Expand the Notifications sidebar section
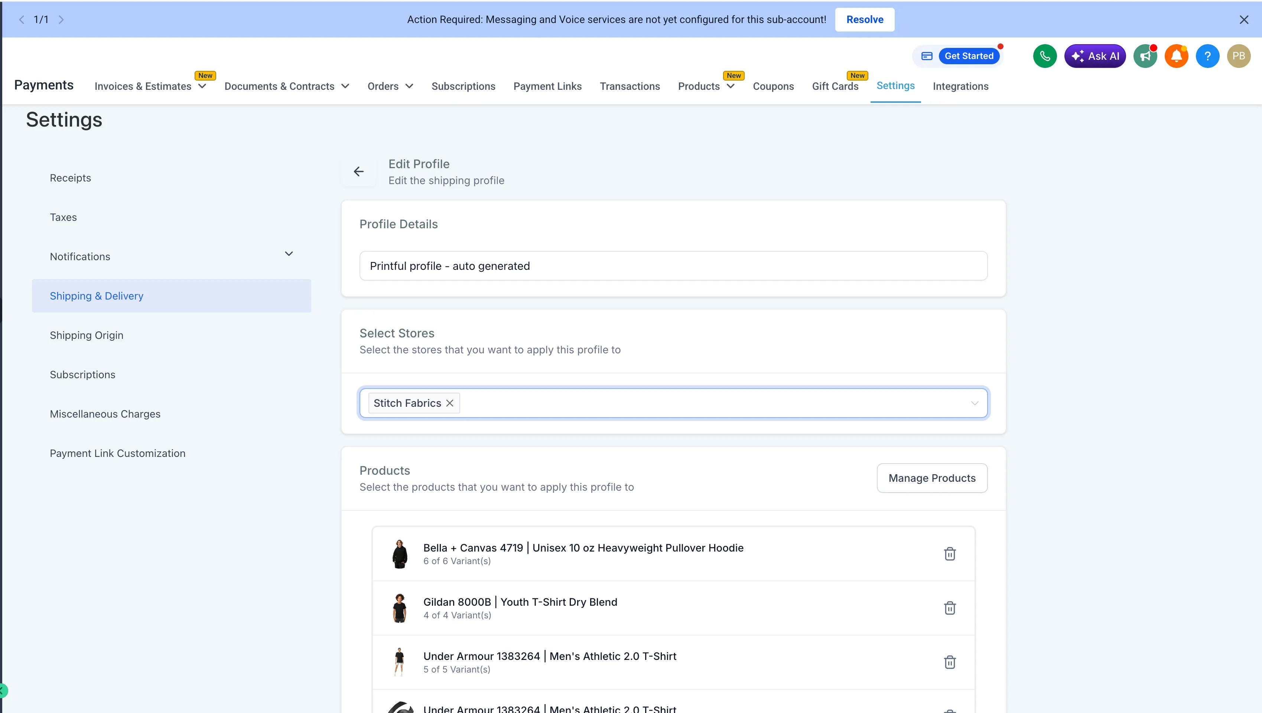The image size is (1262, 713). pyautogui.click(x=289, y=254)
